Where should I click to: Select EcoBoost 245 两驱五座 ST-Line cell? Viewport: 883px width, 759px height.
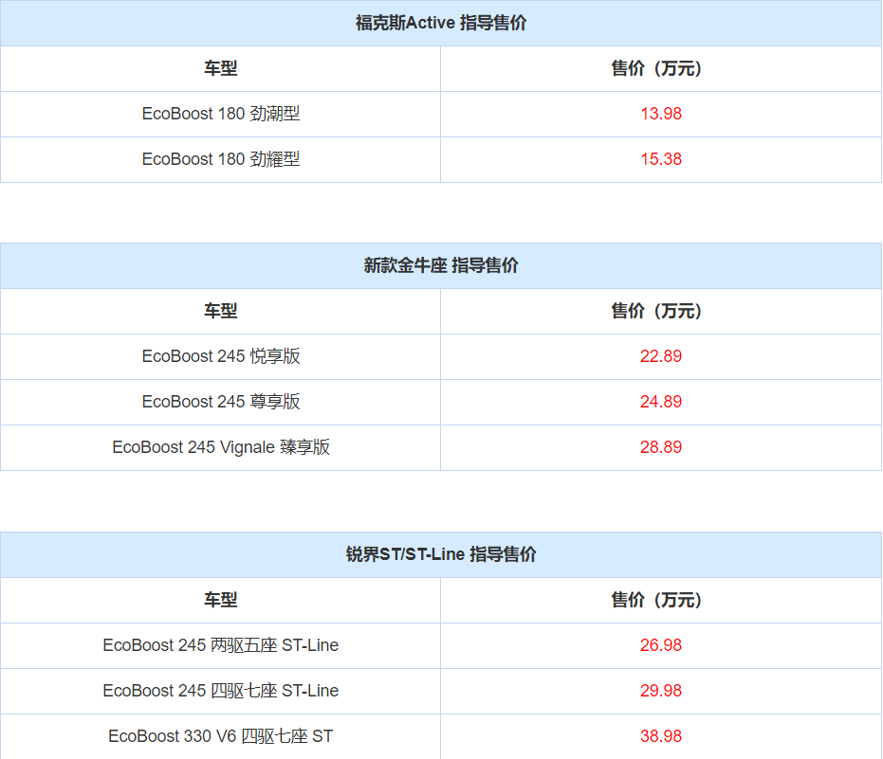[x=221, y=645]
